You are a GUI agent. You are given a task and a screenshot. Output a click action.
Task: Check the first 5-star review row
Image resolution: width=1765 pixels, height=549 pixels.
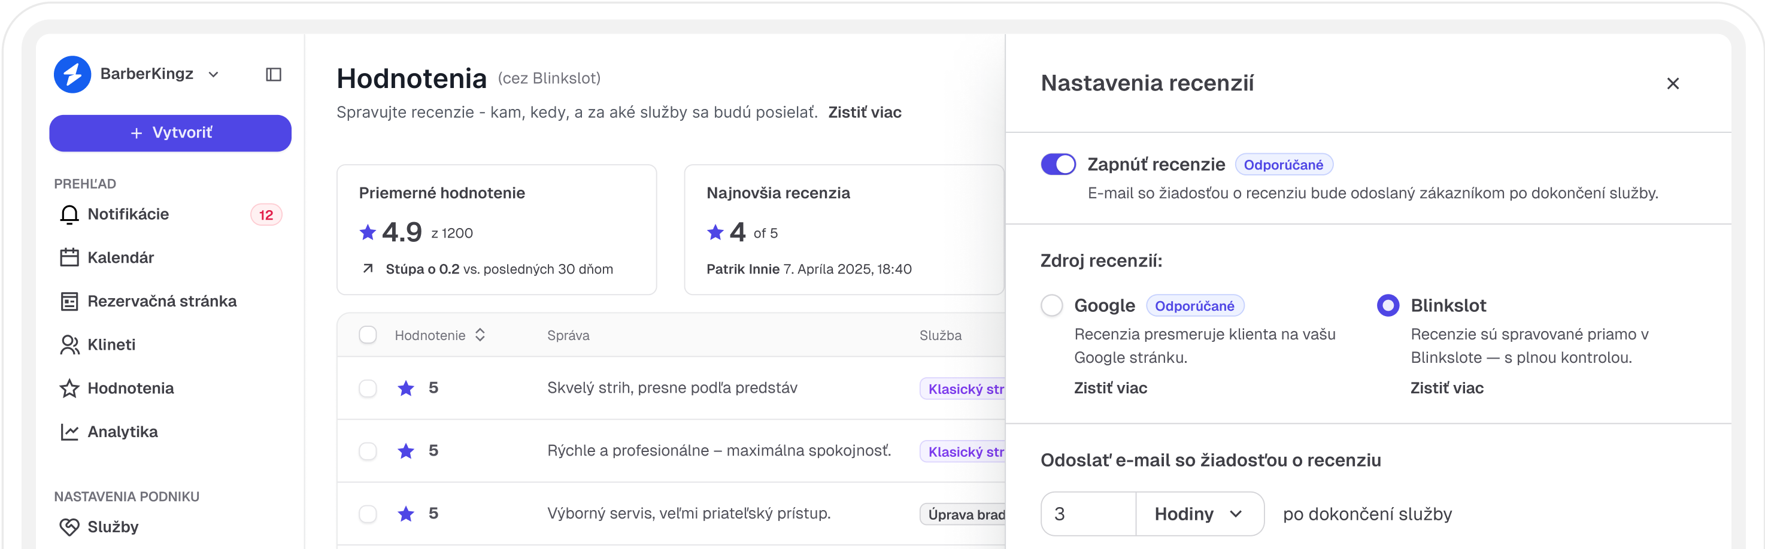point(368,387)
